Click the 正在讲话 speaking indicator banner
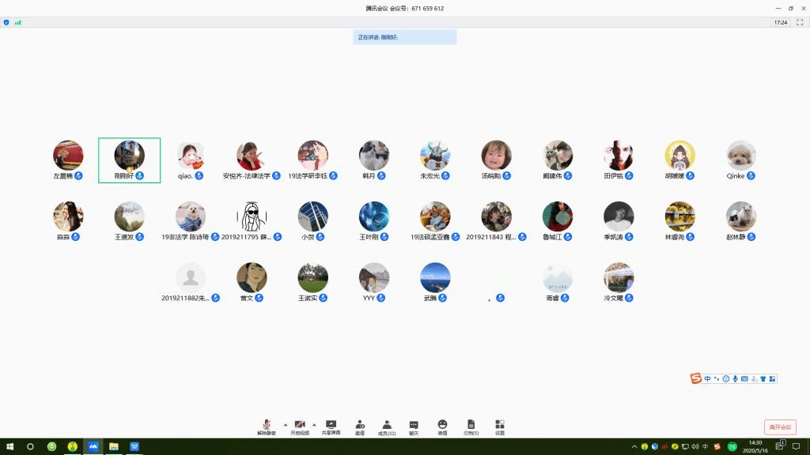This screenshot has height=455, width=810. pyautogui.click(x=405, y=37)
